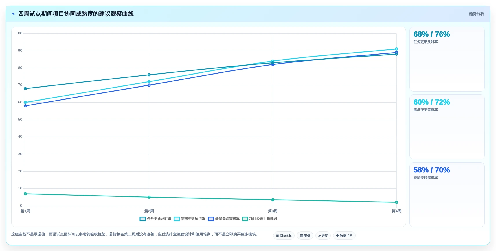Click the 第2周 x-axis label
Viewport: 496px width, 251px height.
149,211
